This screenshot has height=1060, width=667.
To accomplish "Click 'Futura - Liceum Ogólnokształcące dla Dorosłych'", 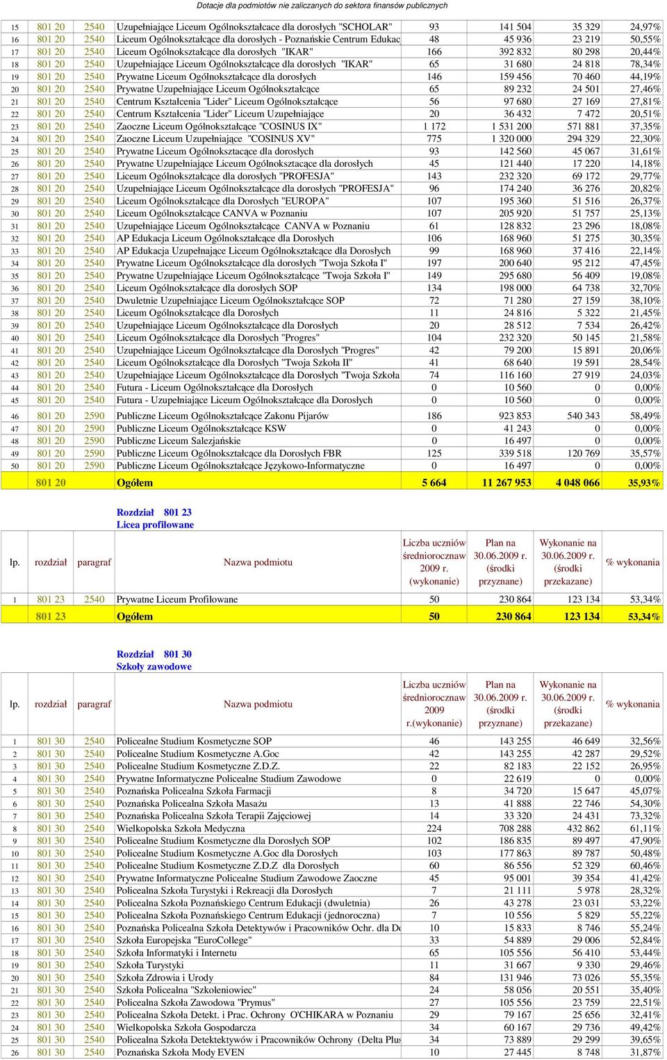I will [215, 387].
